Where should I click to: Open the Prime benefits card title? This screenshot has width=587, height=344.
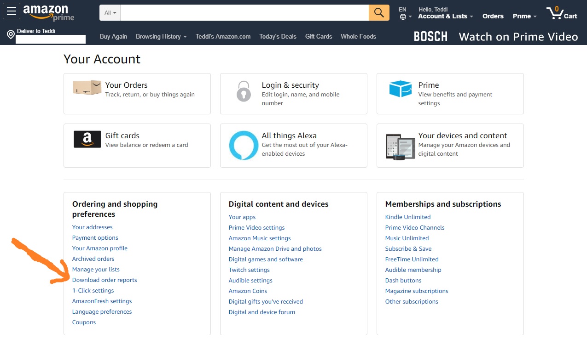click(429, 85)
